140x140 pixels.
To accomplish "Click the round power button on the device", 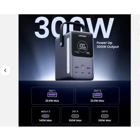I will click(x=83, y=67).
